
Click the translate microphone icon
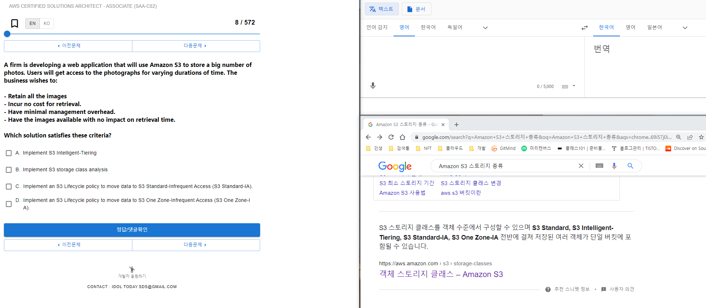point(373,86)
